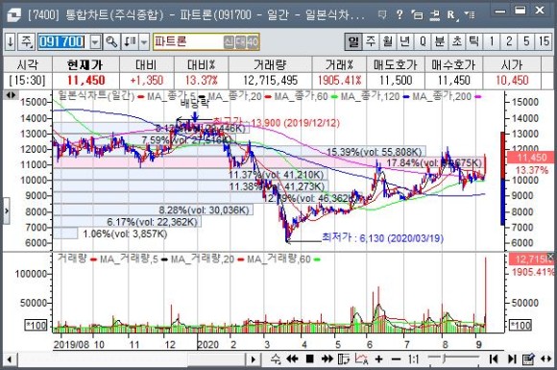This screenshot has height=370, width=557.
Task: Click the current price value 11,450
Action: 86,81
